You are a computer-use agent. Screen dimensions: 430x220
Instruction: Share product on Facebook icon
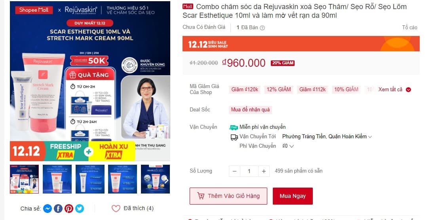click(58, 209)
